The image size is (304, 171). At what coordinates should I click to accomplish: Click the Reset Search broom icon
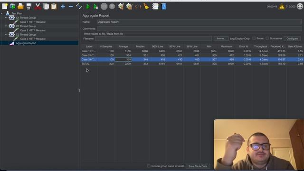tap(147, 6)
